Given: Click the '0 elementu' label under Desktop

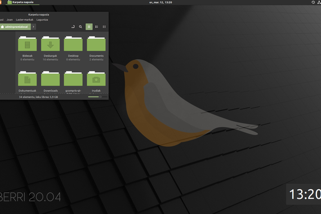Looking at the screenshot, I should click(x=73, y=60).
